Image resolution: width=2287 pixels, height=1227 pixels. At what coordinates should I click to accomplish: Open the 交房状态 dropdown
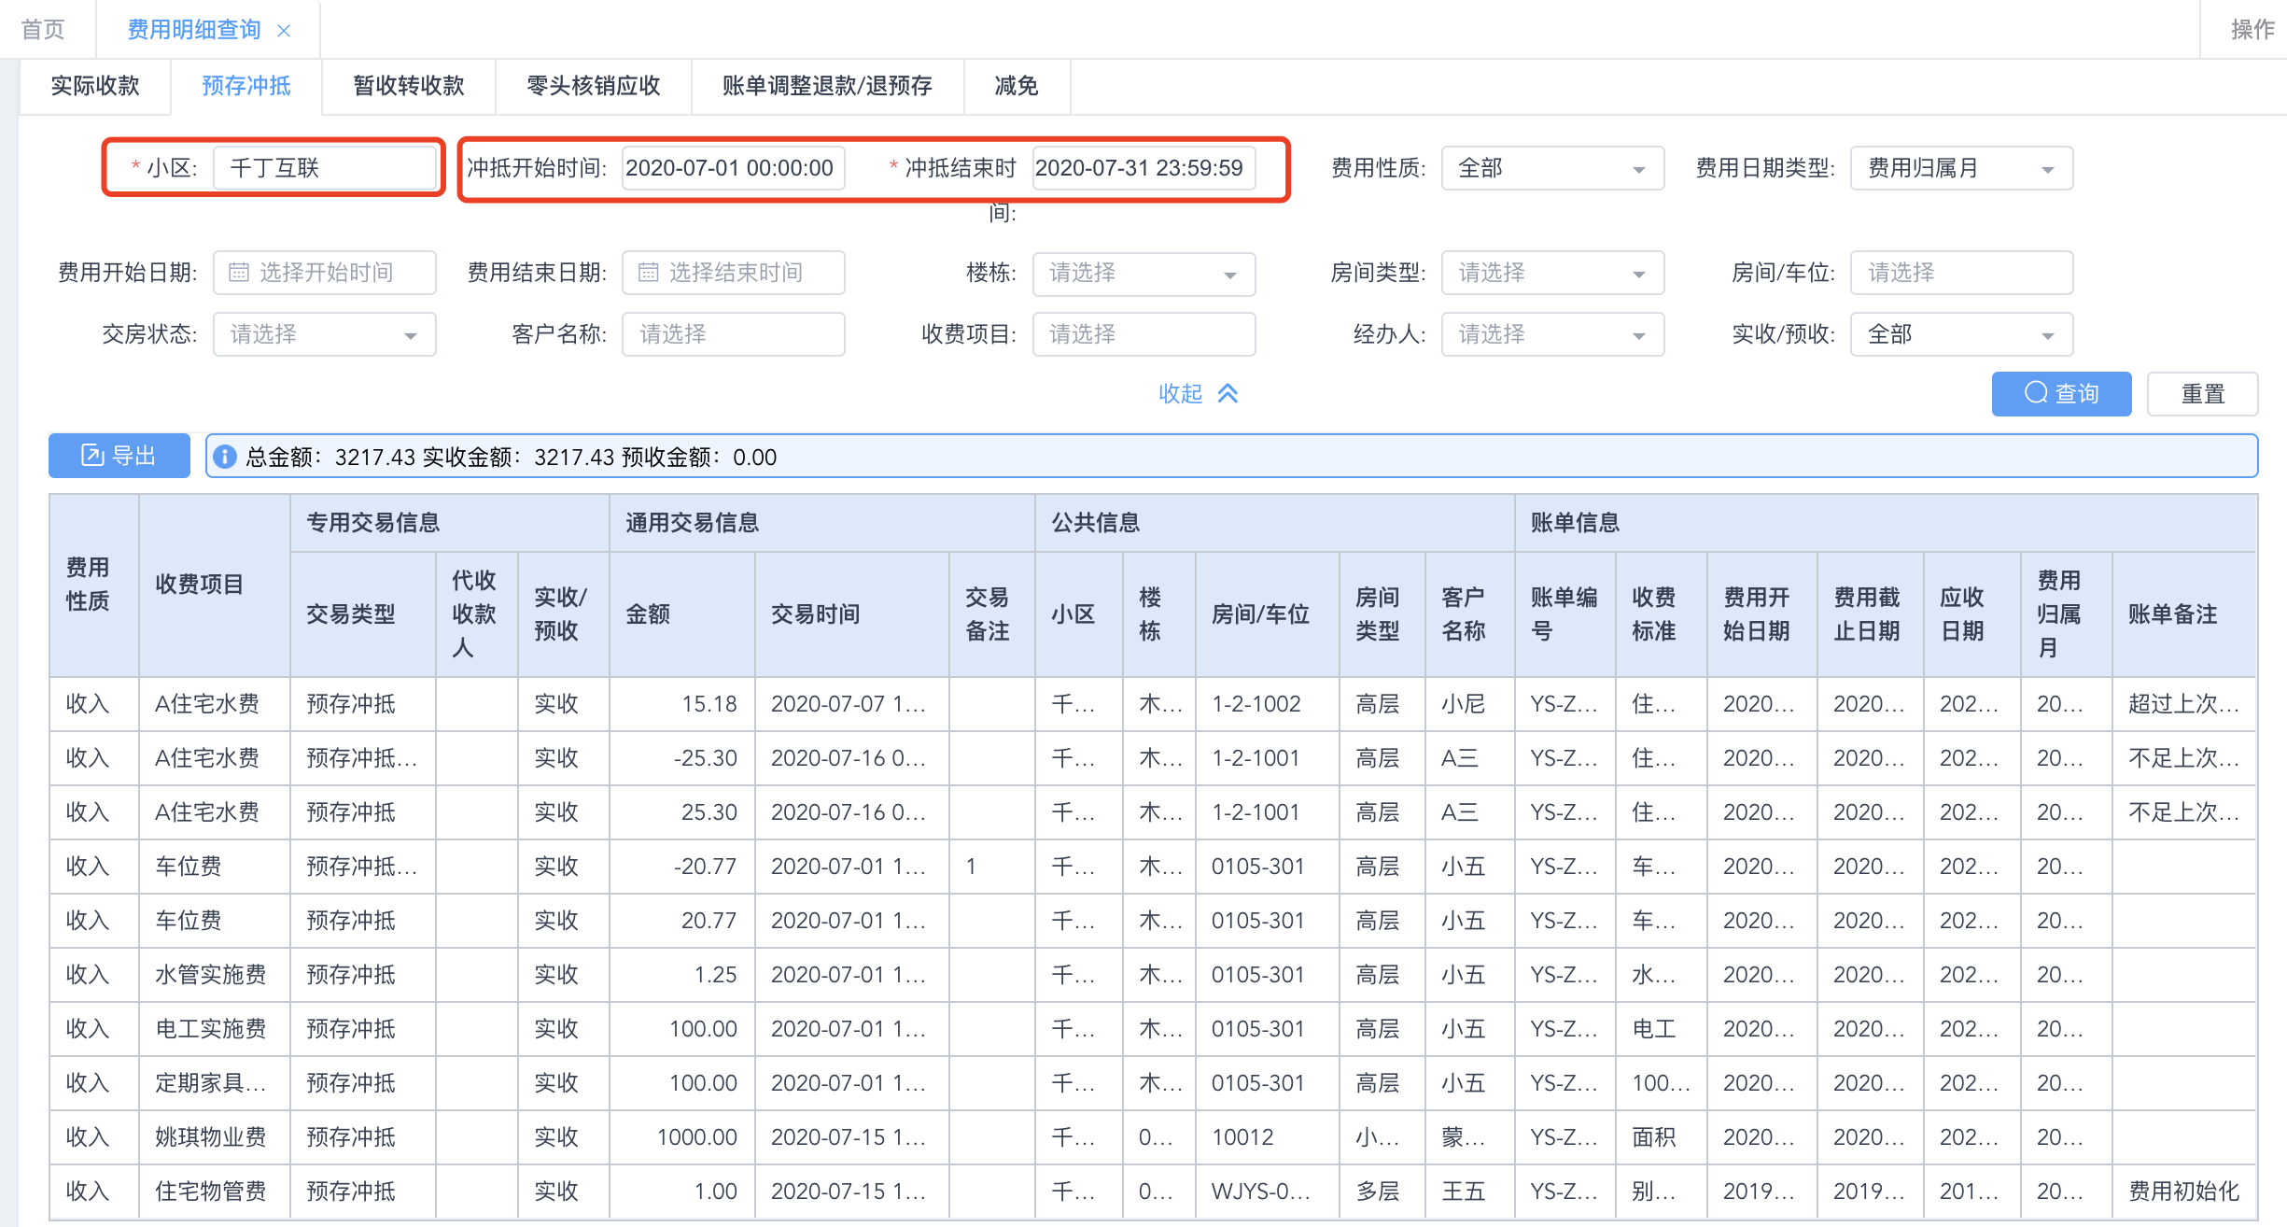point(325,334)
